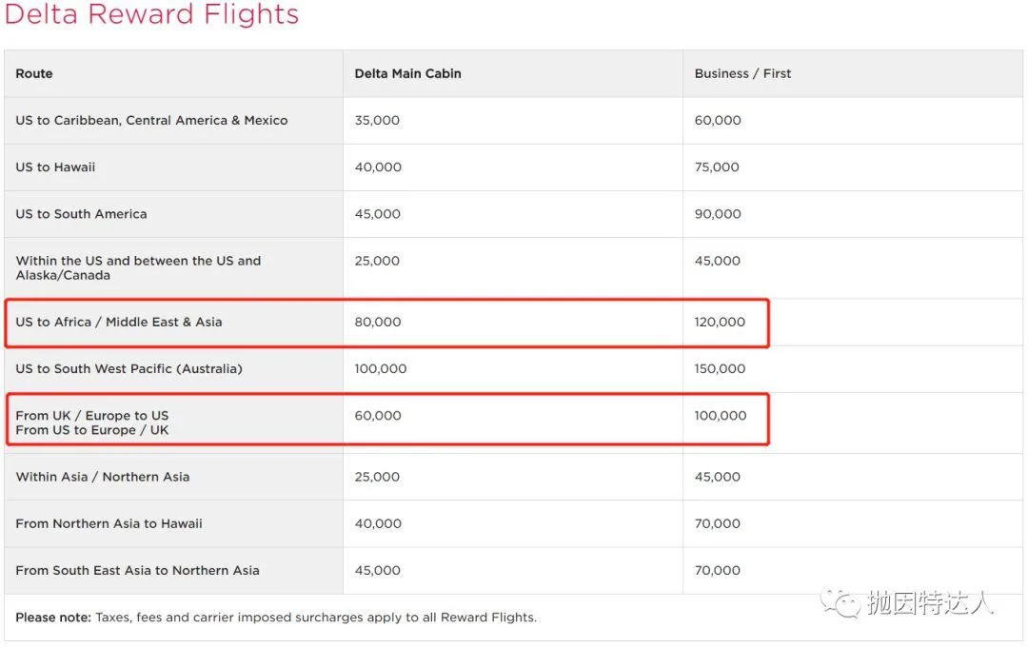The image size is (1028, 648).
Task: Click the 100,000 Business value for Europe
Action: pos(721,416)
